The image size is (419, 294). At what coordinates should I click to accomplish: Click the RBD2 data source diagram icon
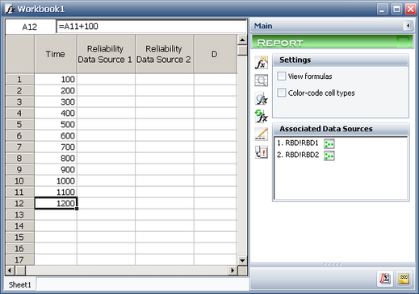[329, 155]
